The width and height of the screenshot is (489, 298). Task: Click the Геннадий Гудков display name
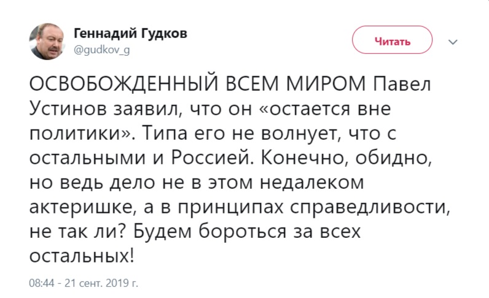131,34
